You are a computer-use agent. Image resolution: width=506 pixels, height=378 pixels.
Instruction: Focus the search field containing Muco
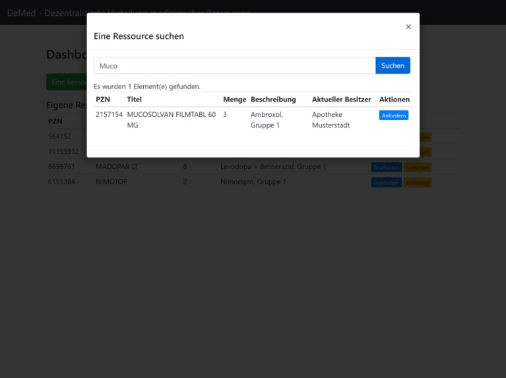[235, 65]
